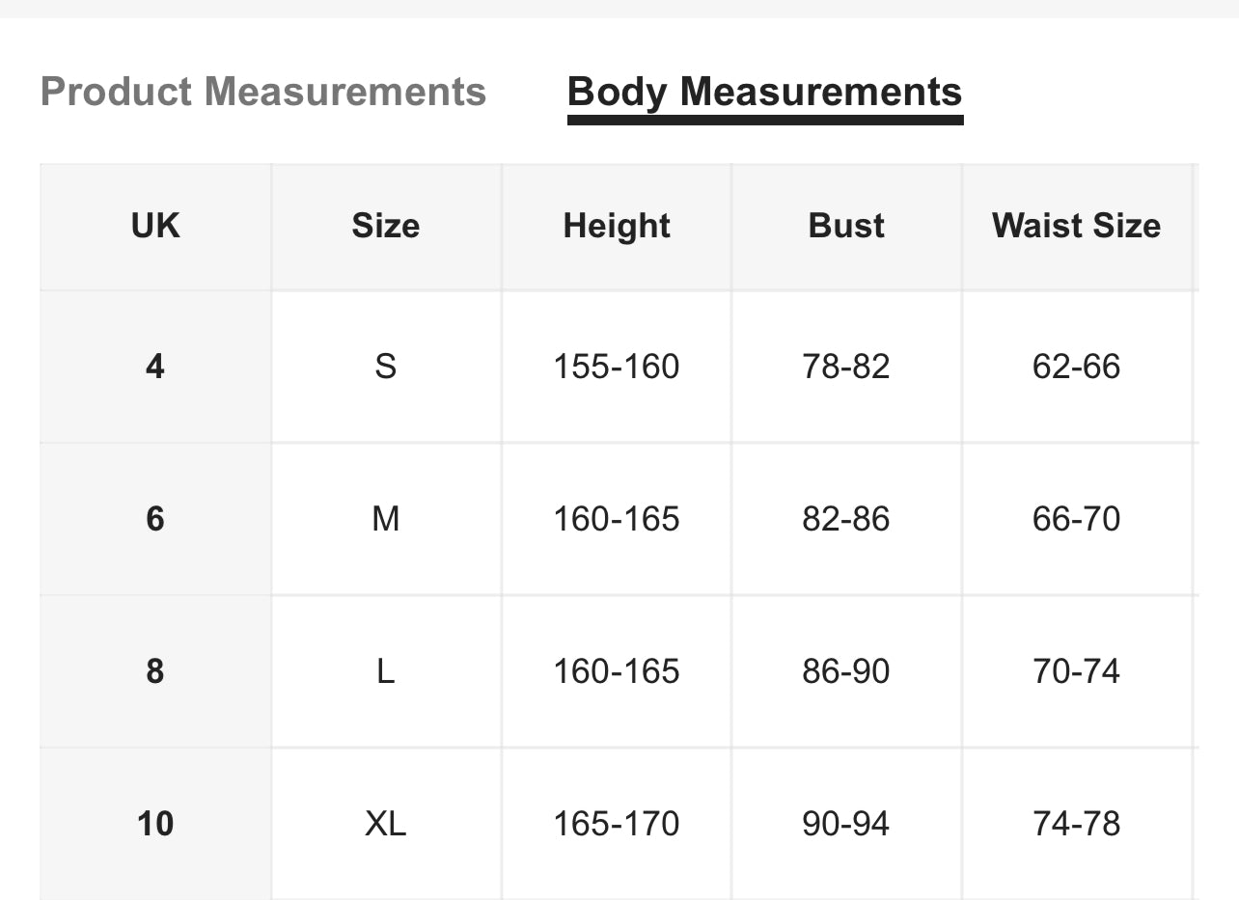Click the size M cell
Viewport: 1239px width, 900px height.
[386, 519]
